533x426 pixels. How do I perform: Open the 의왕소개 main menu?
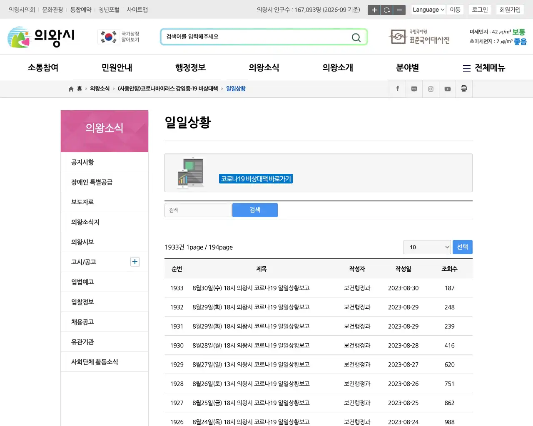click(338, 67)
